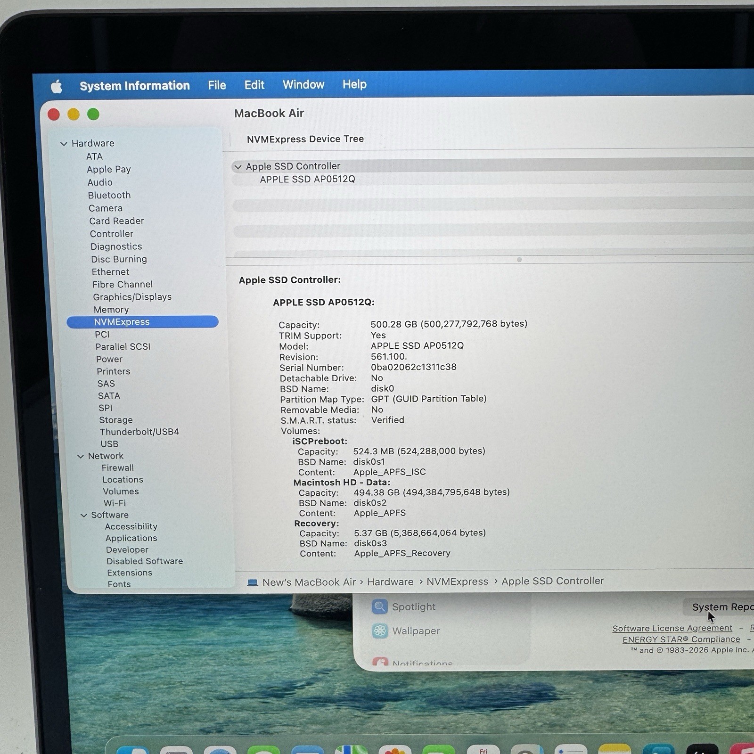The height and width of the screenshot is (754, 754).
Task: Select Developer under Software
Action: tap(127, 550)
